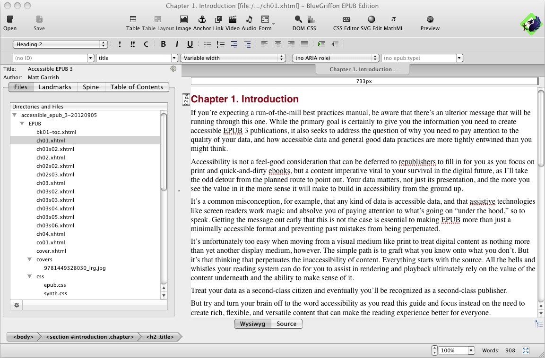545x358 pixels.
Task: Open the DOM explorer
Action: [x=298, y=23]
